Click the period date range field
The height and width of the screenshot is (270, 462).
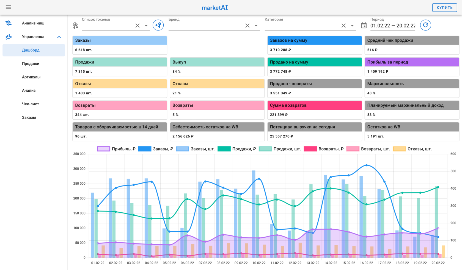[393, 26]
